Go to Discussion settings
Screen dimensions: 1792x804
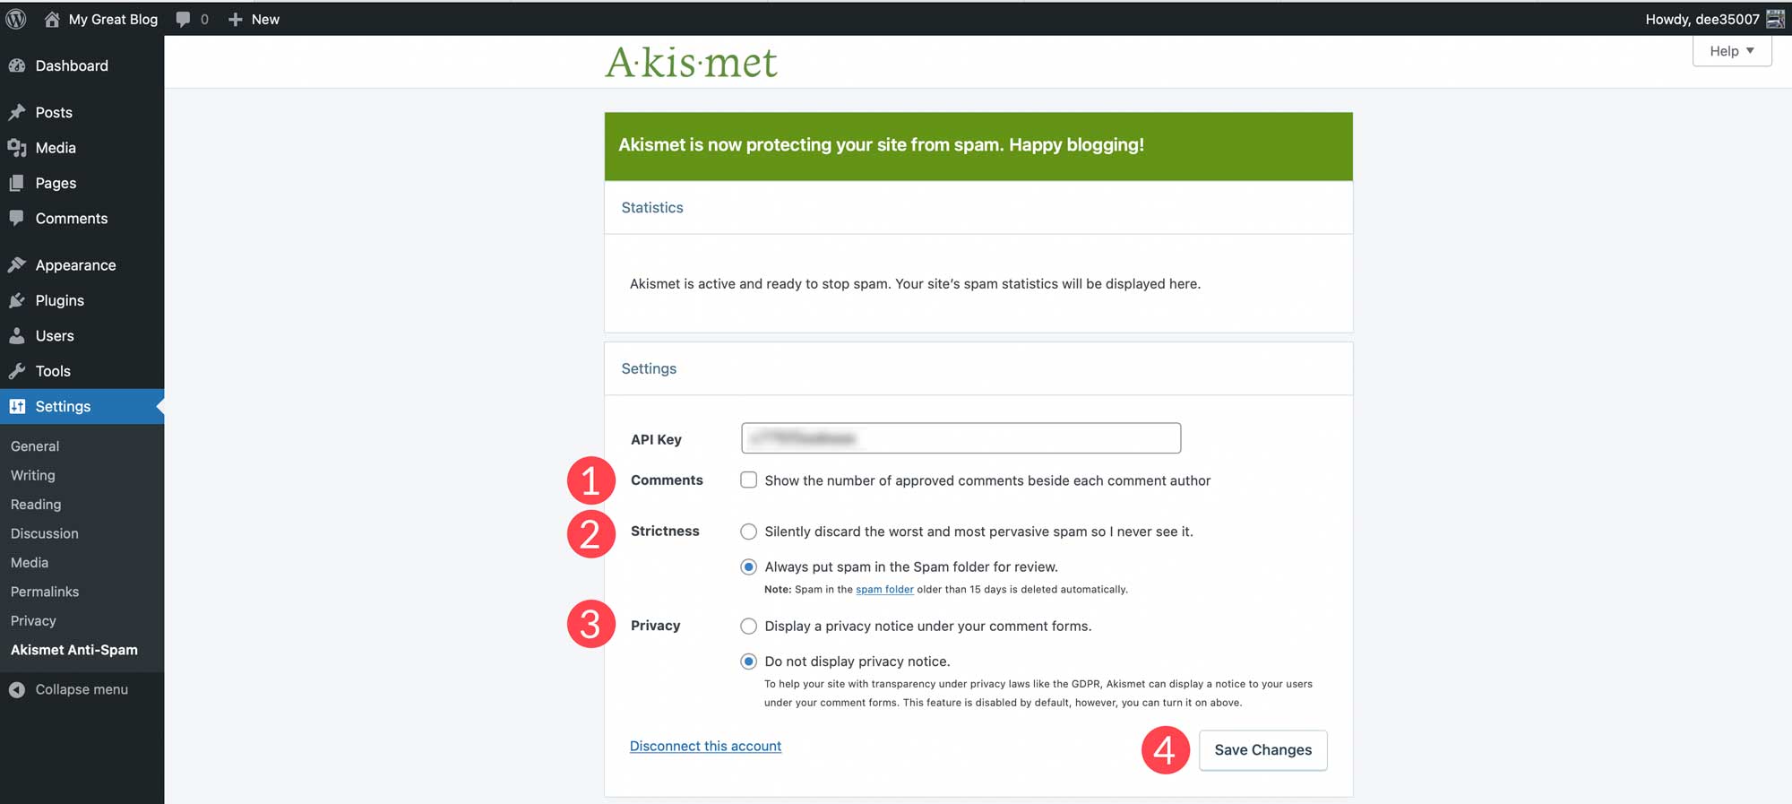[44, 533]
